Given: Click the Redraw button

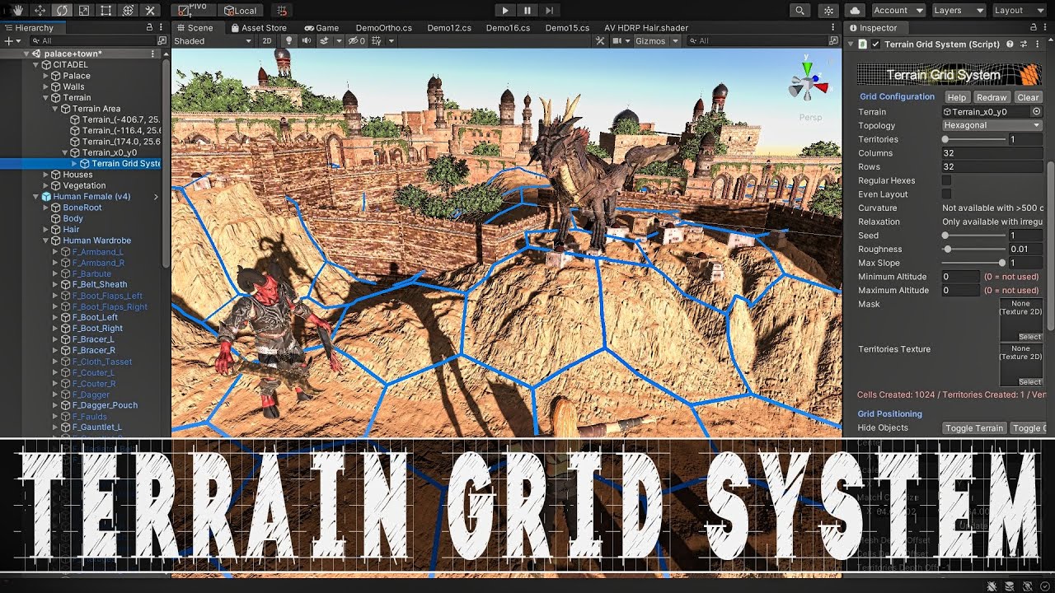Looking at the screenshot, I should click(992, 97).
